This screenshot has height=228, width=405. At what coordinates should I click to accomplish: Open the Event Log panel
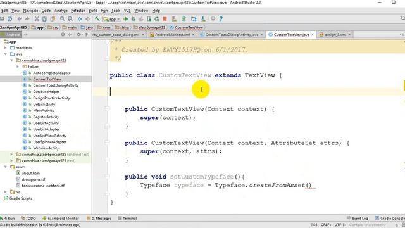(357, 218)
